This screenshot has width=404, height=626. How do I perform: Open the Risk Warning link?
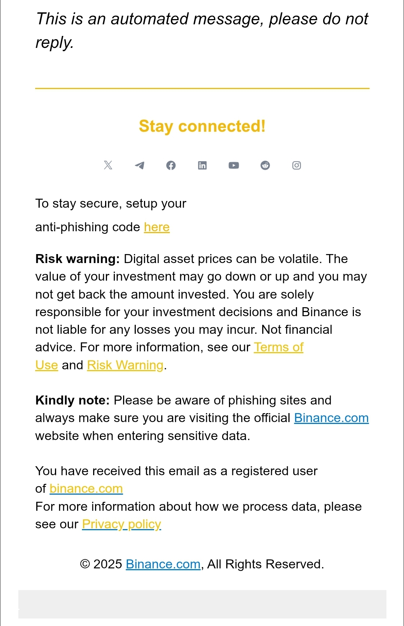coord(125,365)
